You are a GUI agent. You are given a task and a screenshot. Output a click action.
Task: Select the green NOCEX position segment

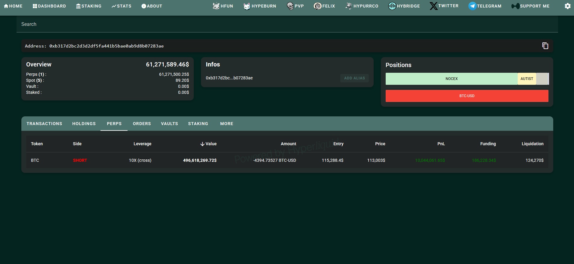451,79
